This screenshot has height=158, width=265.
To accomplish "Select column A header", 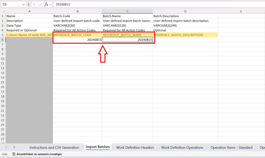I will 29,11.
